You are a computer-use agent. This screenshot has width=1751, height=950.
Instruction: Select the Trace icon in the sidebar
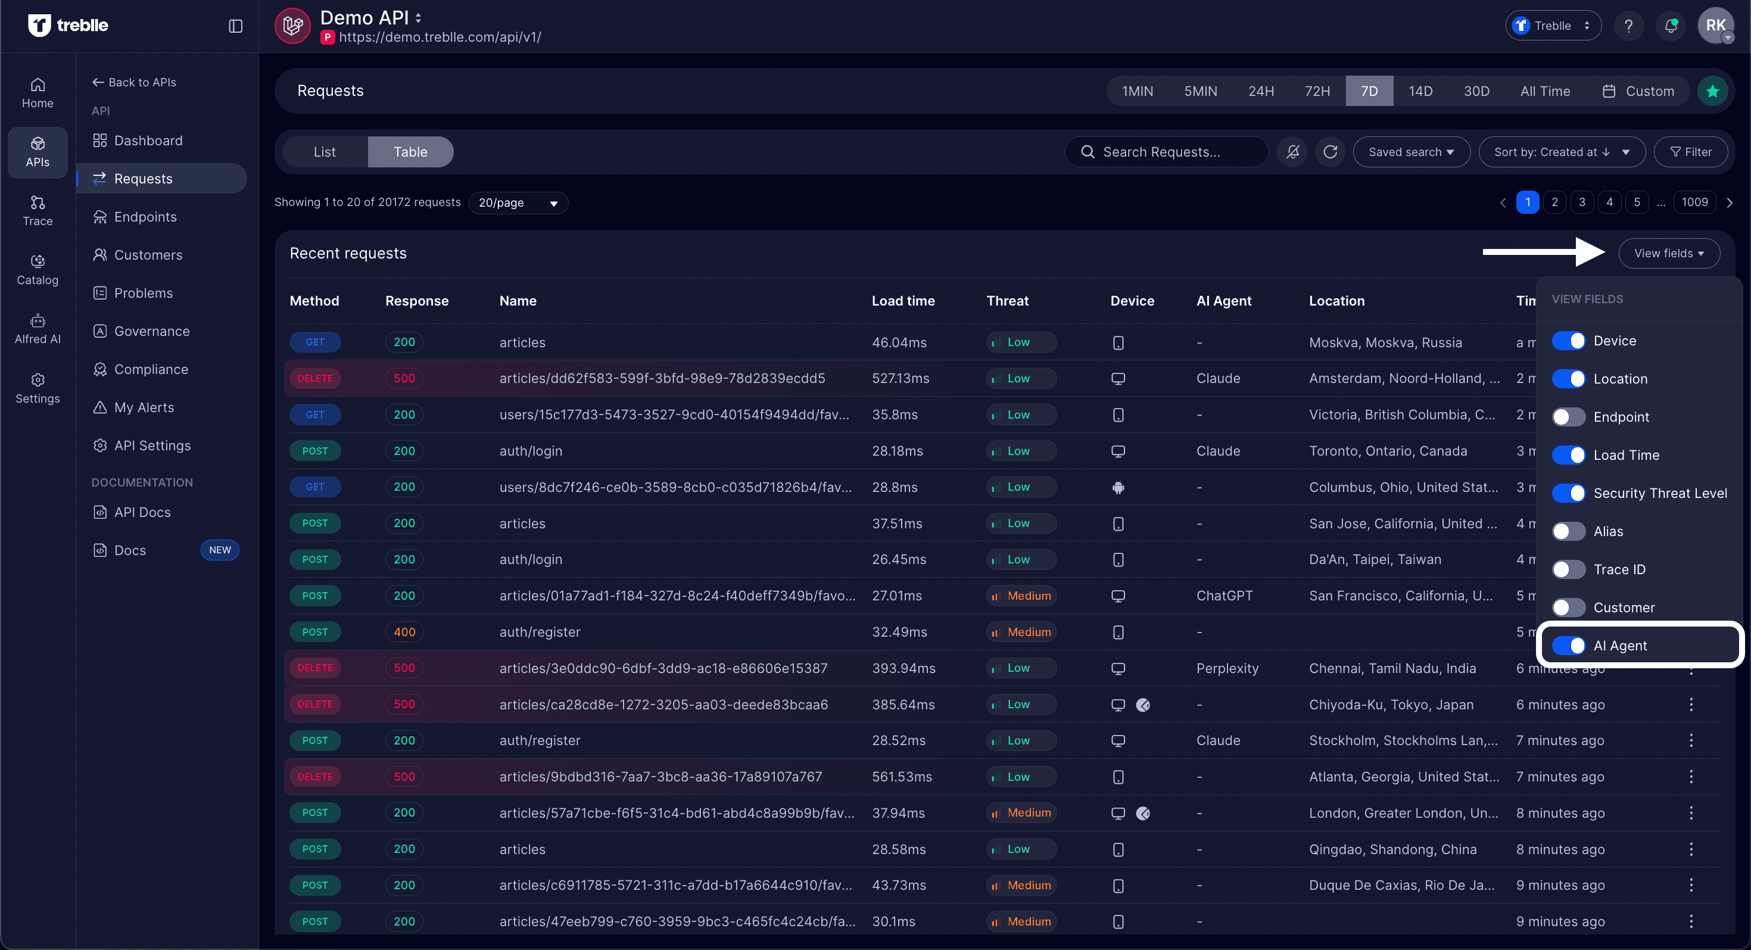tap(38, 210)
